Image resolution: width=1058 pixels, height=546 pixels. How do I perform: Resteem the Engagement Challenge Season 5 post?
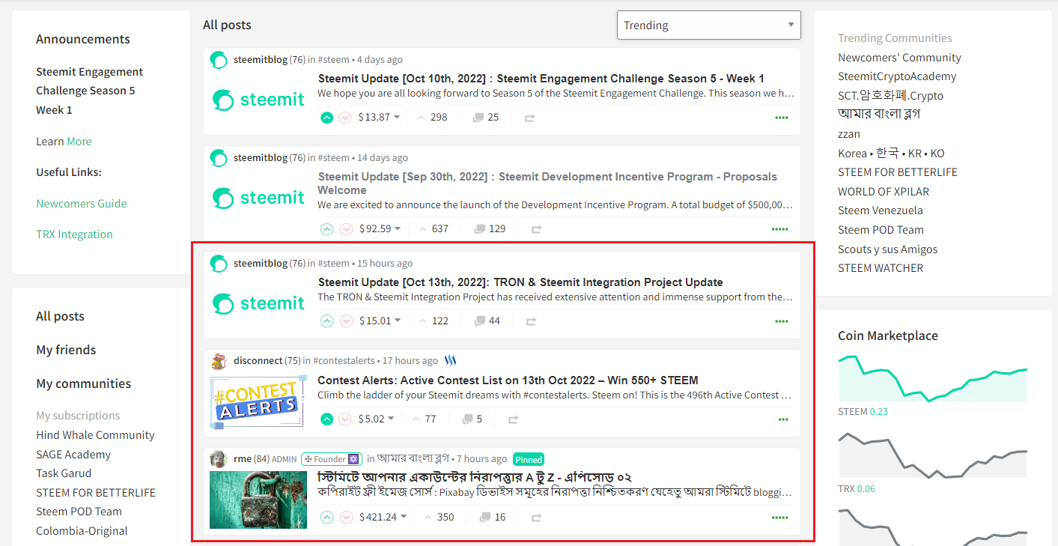point(530,118)
